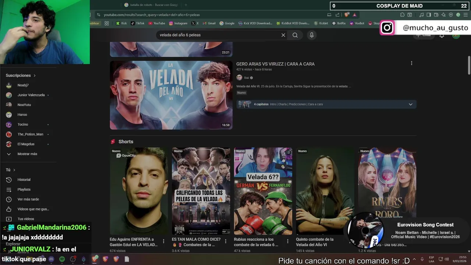This screenshot has width=471, height=265.
Task: Open the Instagram bookmark
Action: tap(178, 23)
